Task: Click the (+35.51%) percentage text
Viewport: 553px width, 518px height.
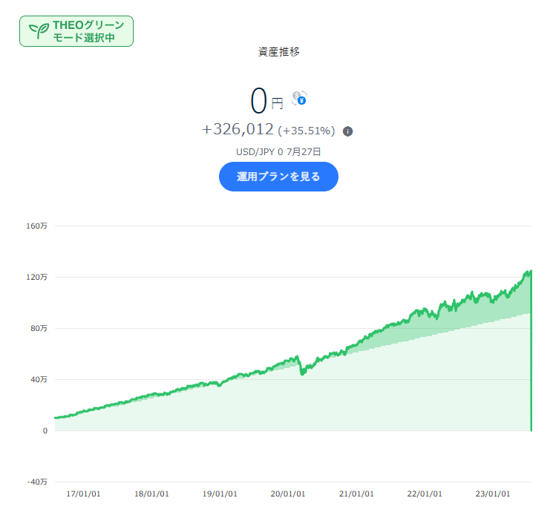Action: (x=306, y=131)
